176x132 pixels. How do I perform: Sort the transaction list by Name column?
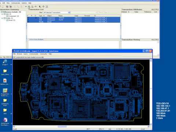coord(60,16)
